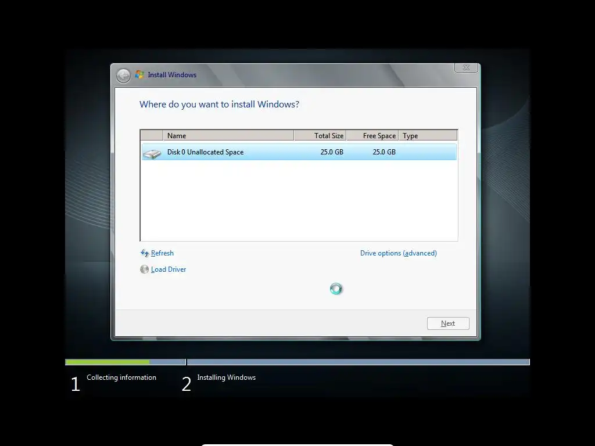The height and width of the screenshot is (446, 595).
Task: Click the Collecting information step label
Action: coord(121,377)
